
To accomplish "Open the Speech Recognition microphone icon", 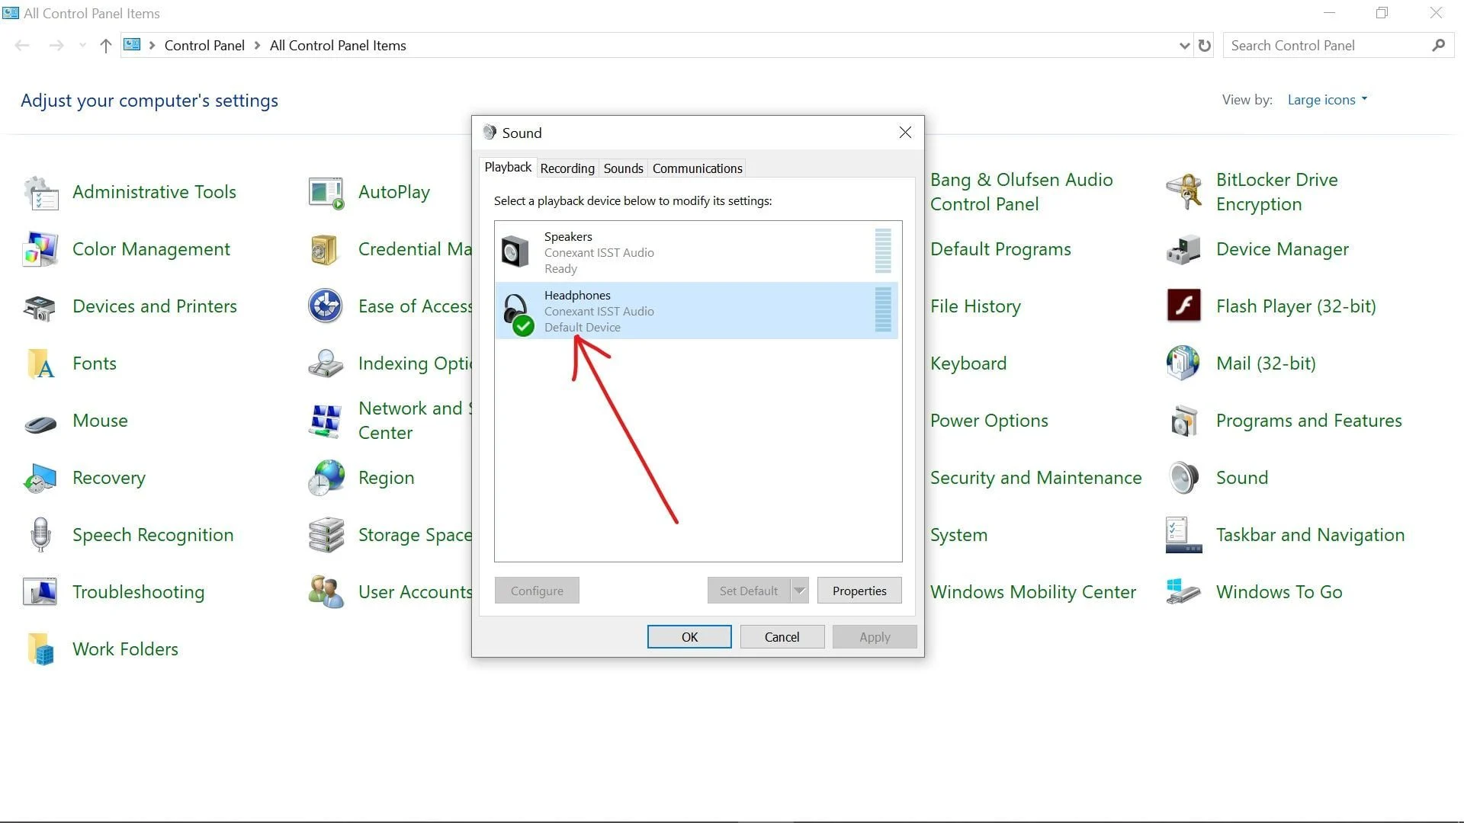I will coord(40,535).
